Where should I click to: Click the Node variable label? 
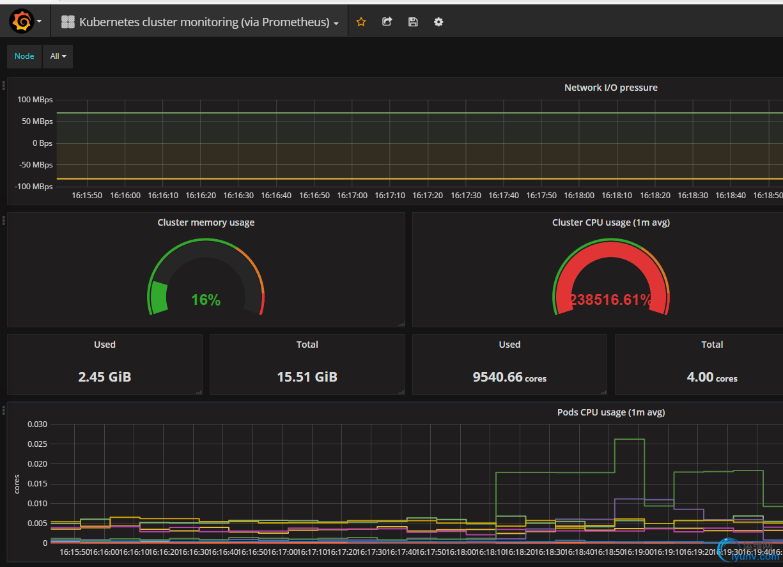point(24,56)
